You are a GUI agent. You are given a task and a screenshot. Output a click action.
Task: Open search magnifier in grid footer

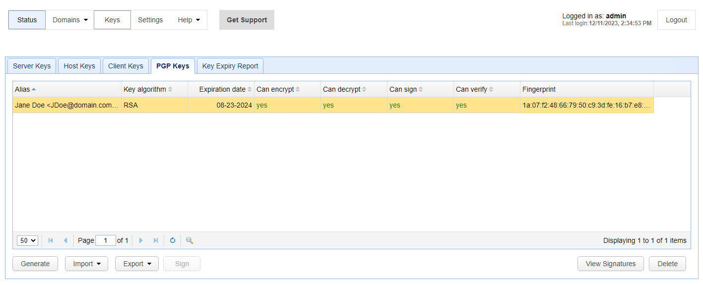tap(190, 240)
